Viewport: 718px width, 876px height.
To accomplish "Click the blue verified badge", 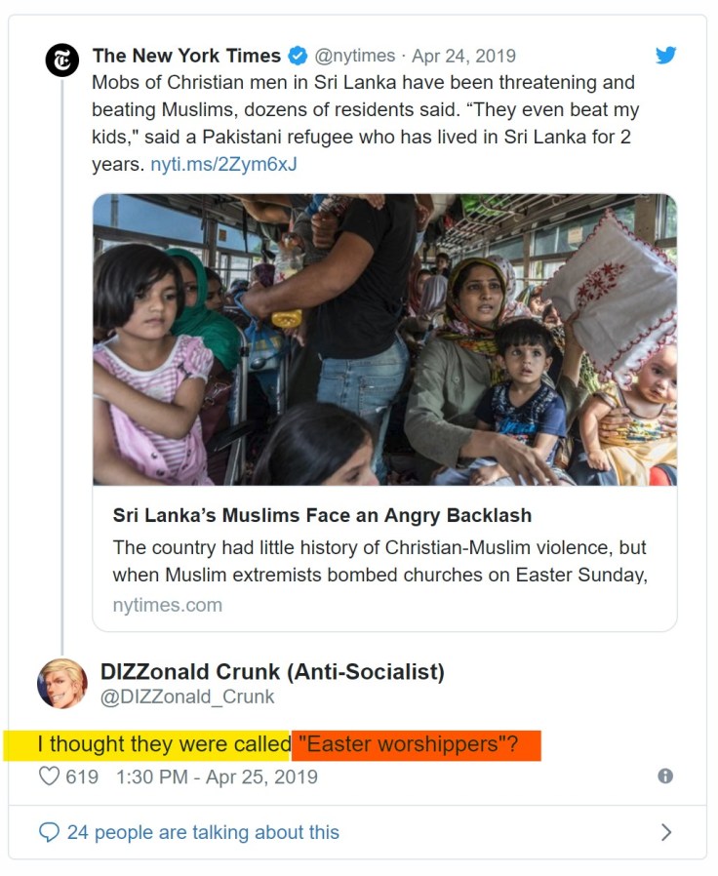I will (x=299, y=57).
